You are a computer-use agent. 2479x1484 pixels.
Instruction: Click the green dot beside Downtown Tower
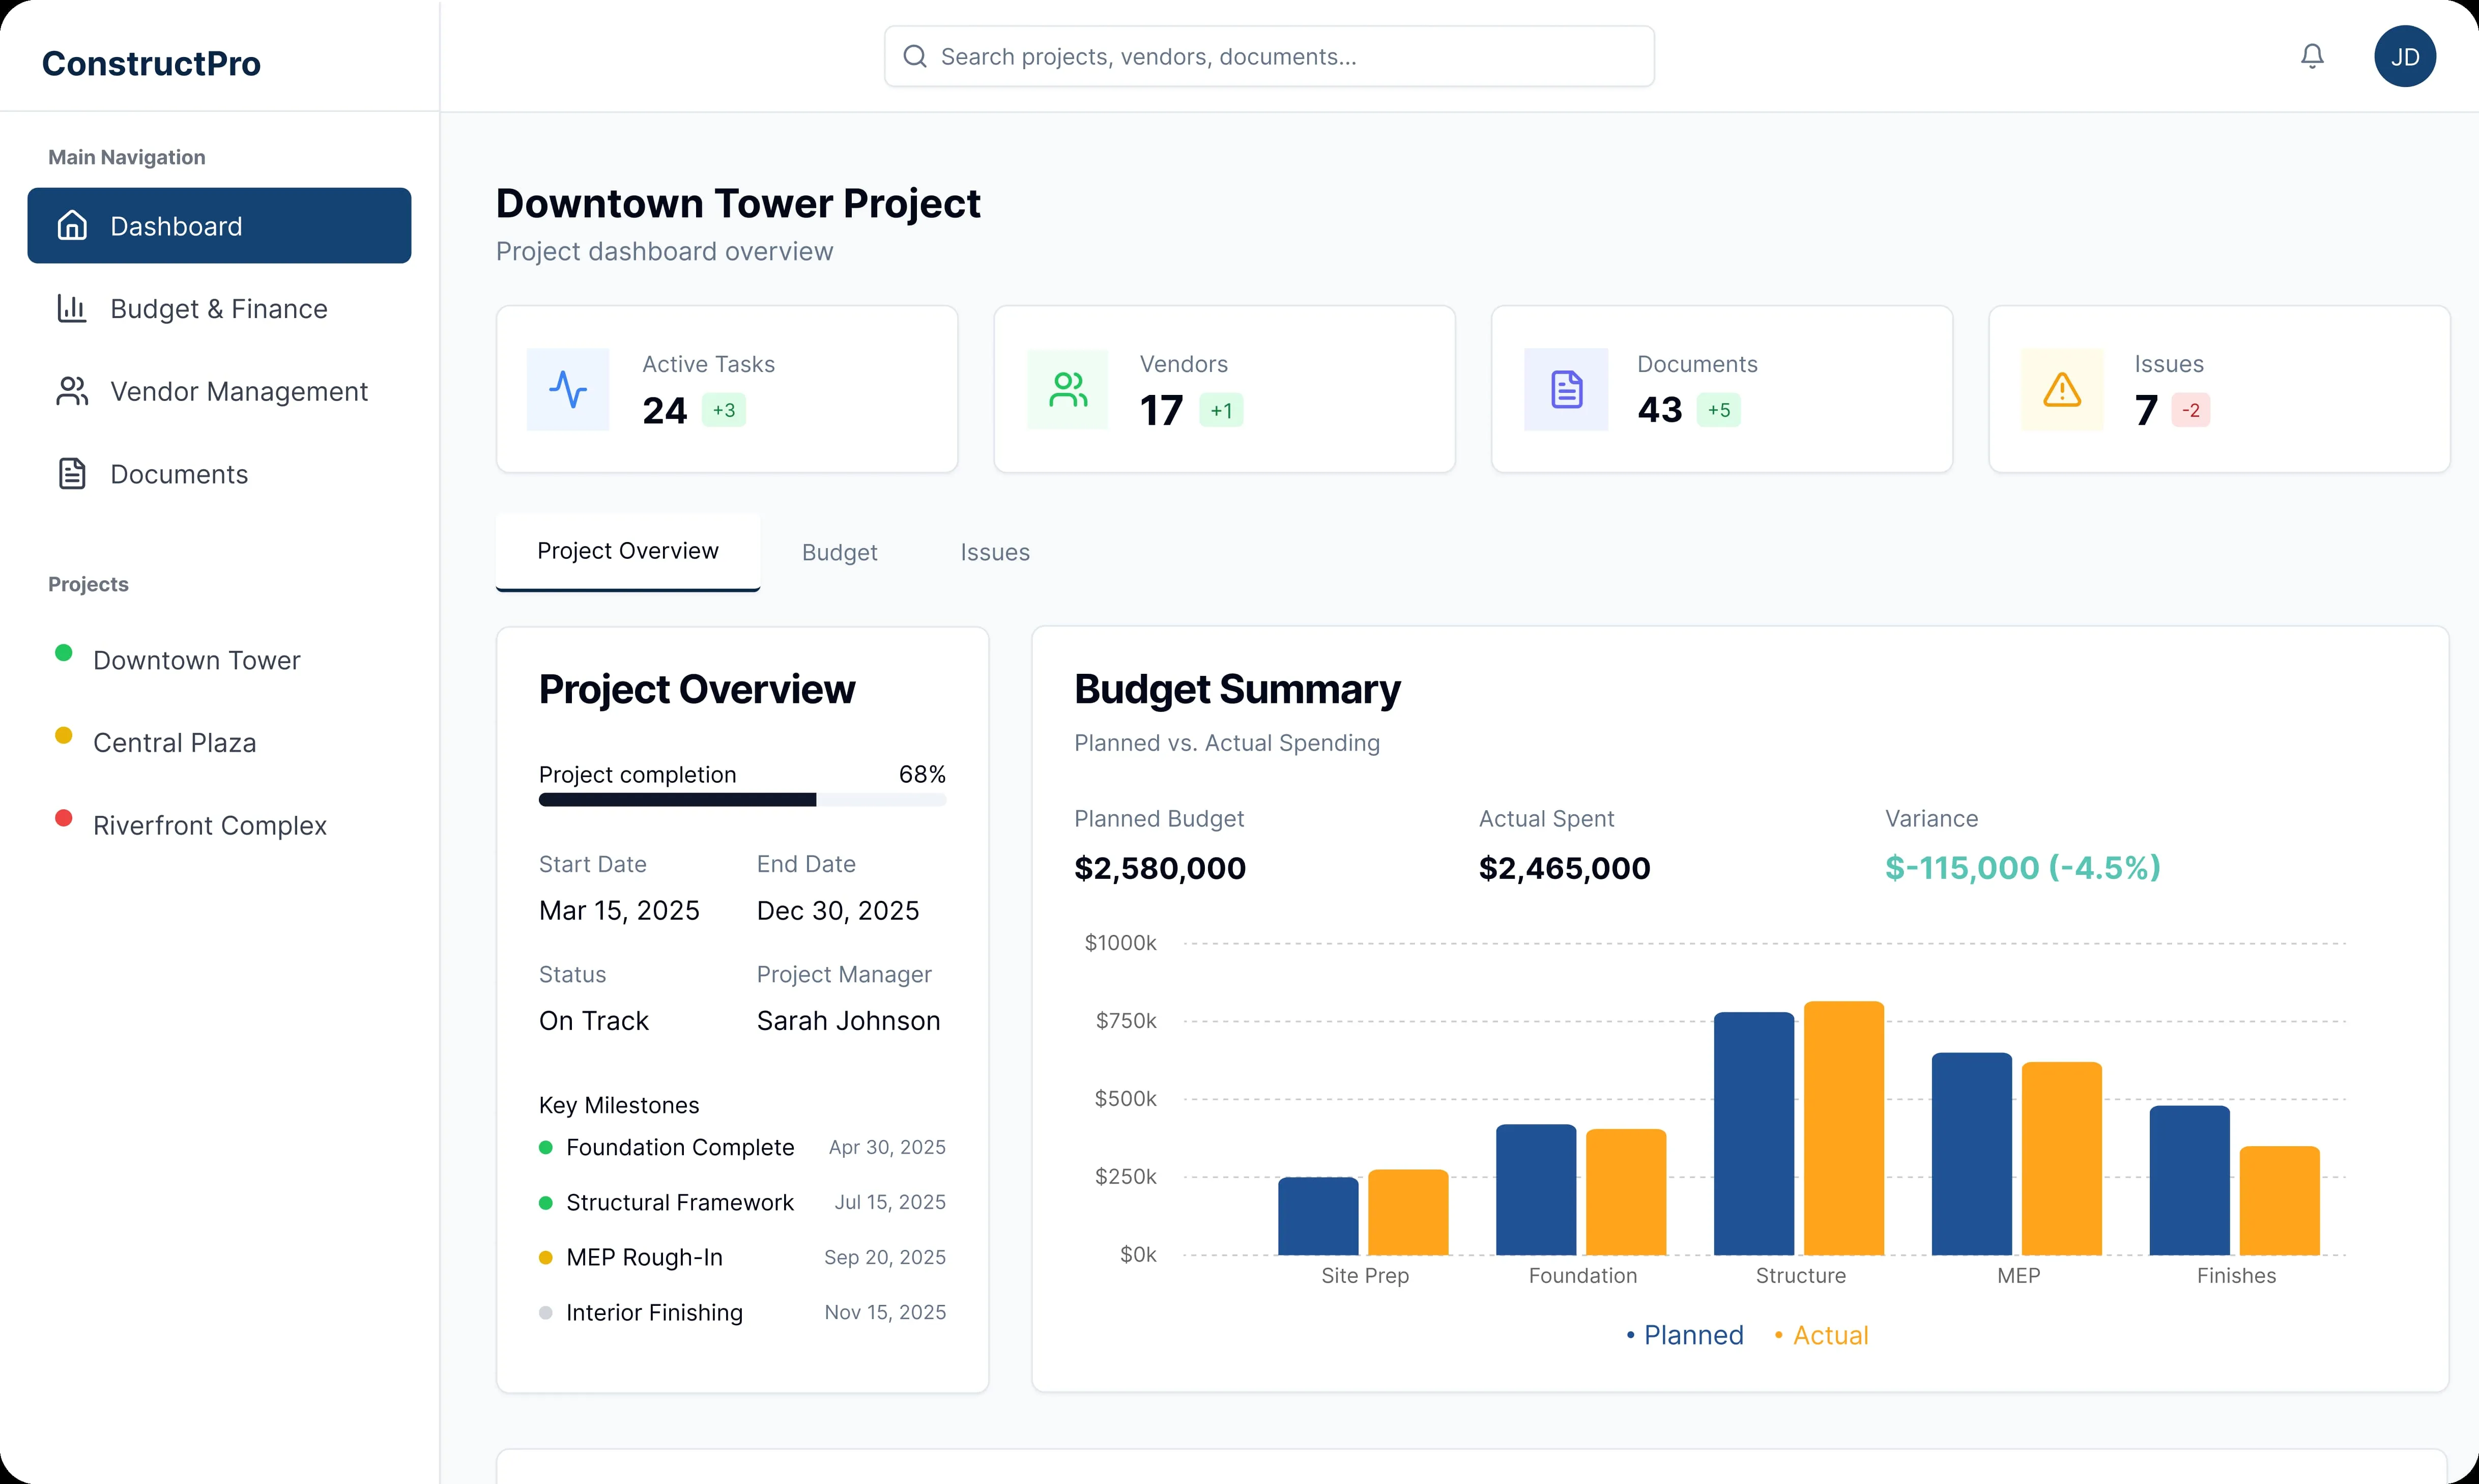click(x=63, y=653)
